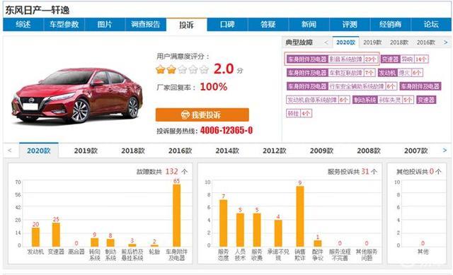Click the 变速器 异响 14个 fault tag
Viewport: 453px width, 275px height.
pos(404,59)
